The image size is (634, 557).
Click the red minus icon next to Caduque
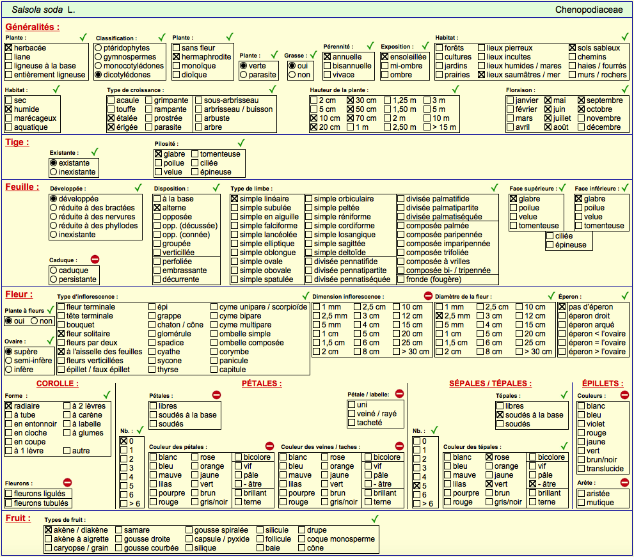coord(95,260)
